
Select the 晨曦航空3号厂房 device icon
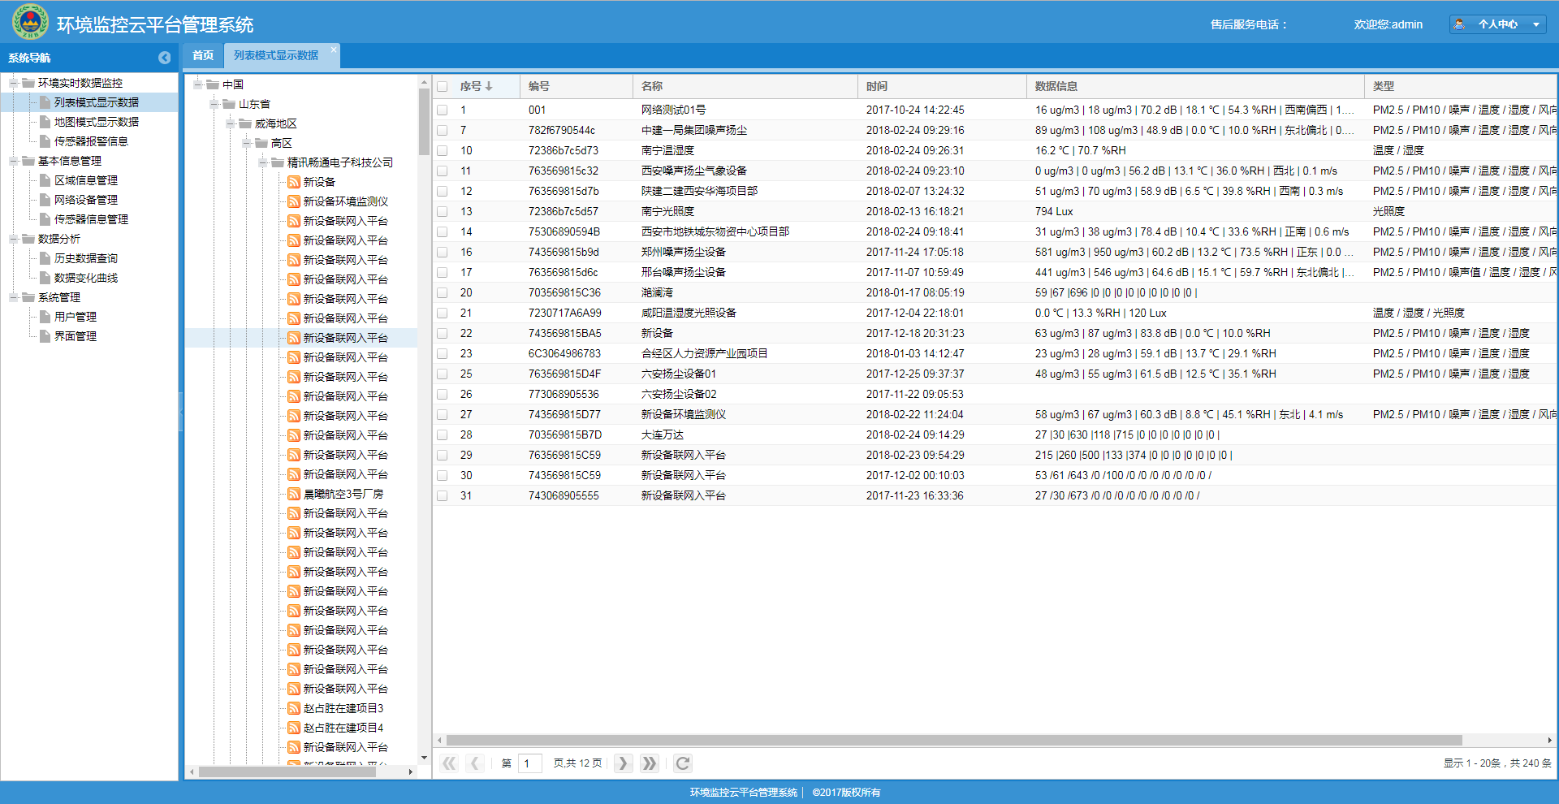(294, 494)
